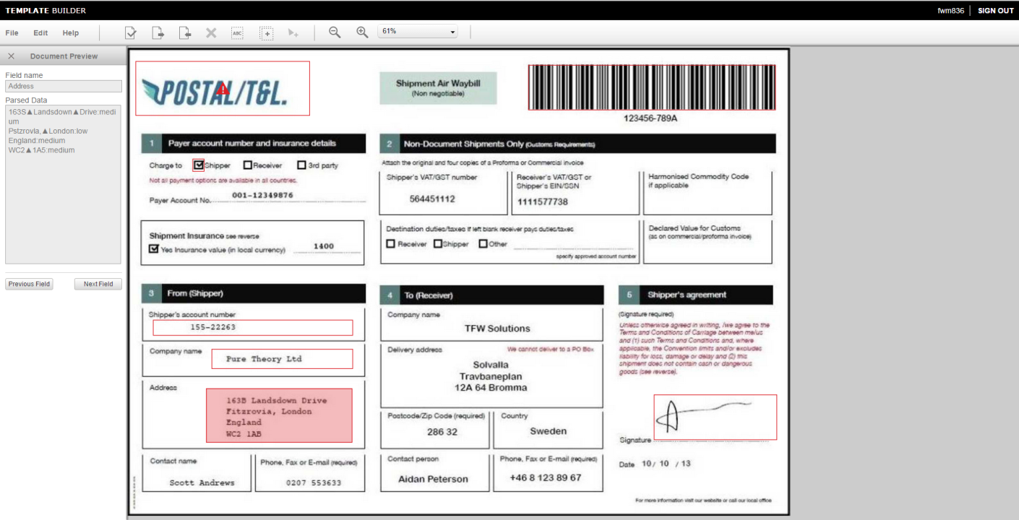Click barcode number '123456-789A'

pyautogui.click(x=650, y=118)
